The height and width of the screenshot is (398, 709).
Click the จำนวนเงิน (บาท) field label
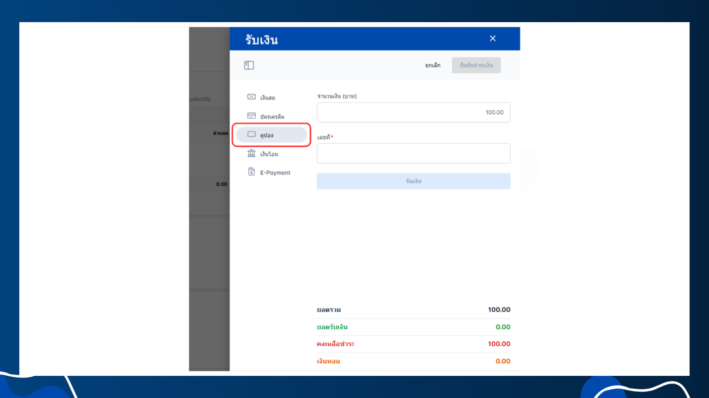(x=337, y=96)
